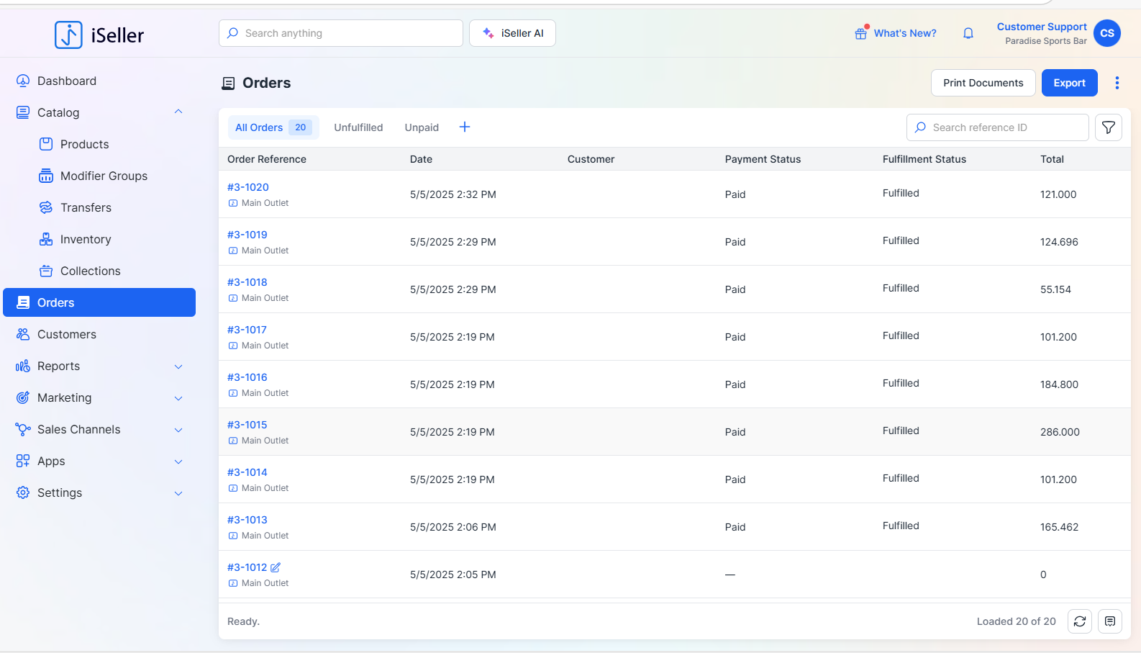Click the edit icon beside order #3-1012

[276, 567]
